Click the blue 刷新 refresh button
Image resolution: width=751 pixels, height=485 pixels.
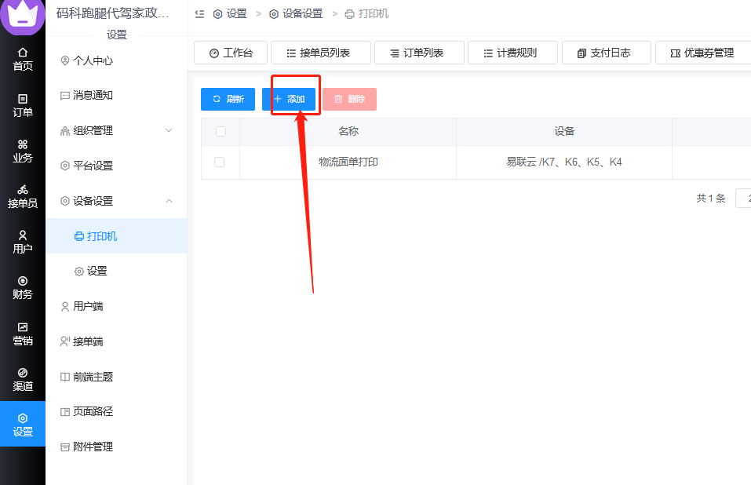(x=228, y=99)
